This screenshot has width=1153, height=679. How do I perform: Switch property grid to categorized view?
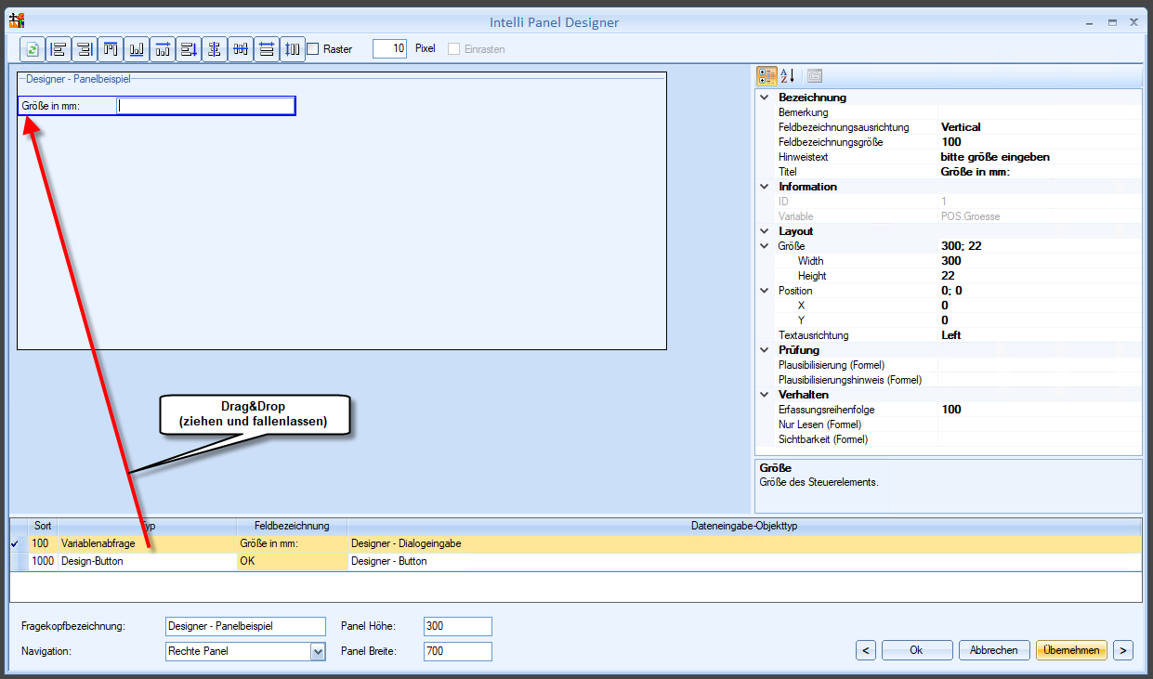click(766, 76)
